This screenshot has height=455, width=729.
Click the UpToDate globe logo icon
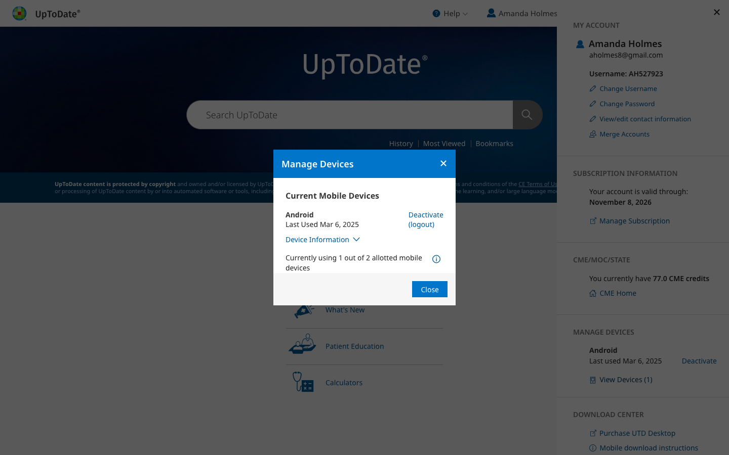point(19,13)
